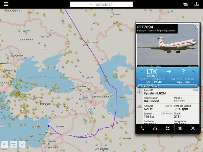Viewport: 203px width, 152px height.
Task: Click the flightradar24 search field
Action: (x=101, y=4)
